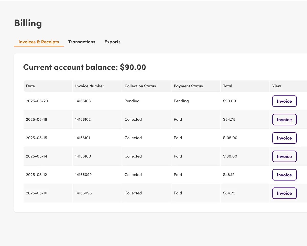View the invoice numbered 14166100
The width and height of the screenshot is (307, 246).
[284, 156]
